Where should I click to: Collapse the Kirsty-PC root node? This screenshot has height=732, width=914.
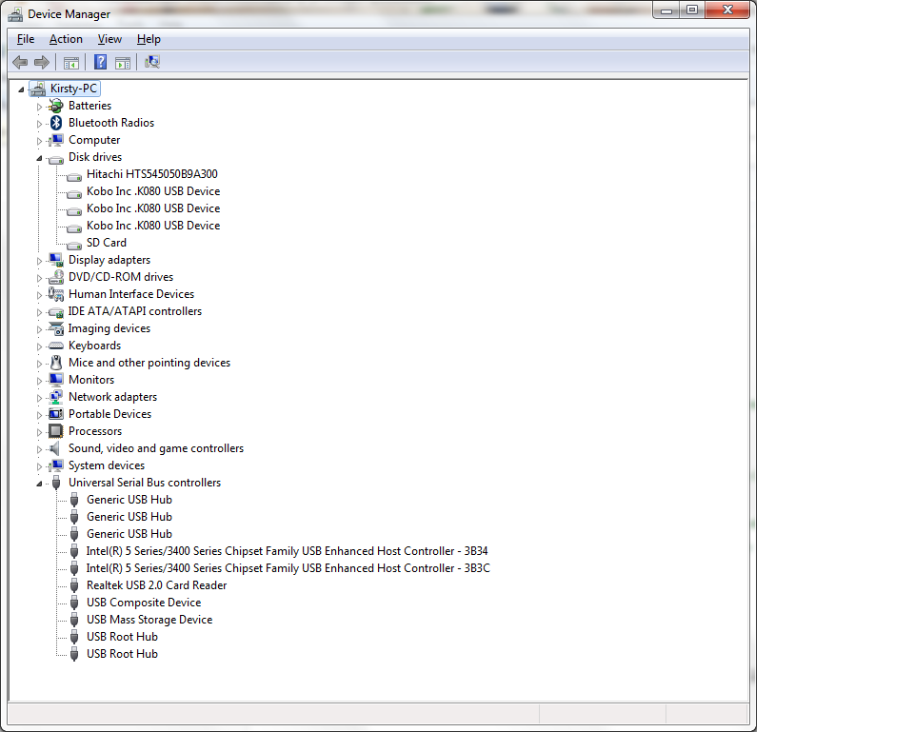tap(22, 89)
